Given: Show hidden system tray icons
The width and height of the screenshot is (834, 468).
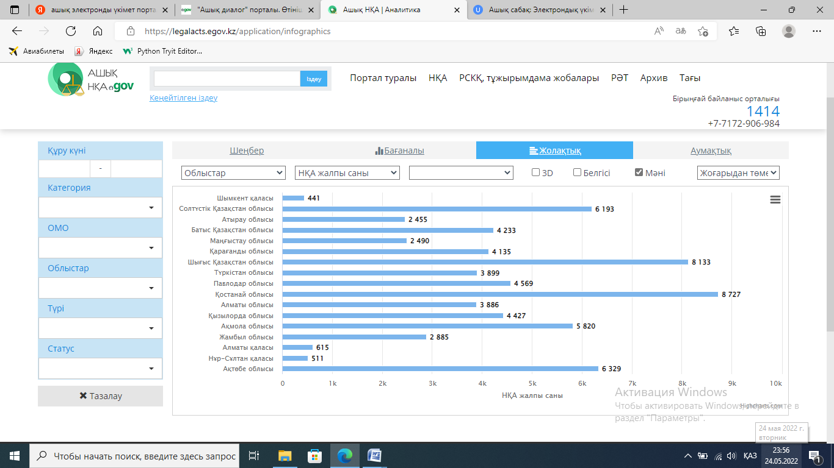Looking at the screenshot, I should pos(688,456).
